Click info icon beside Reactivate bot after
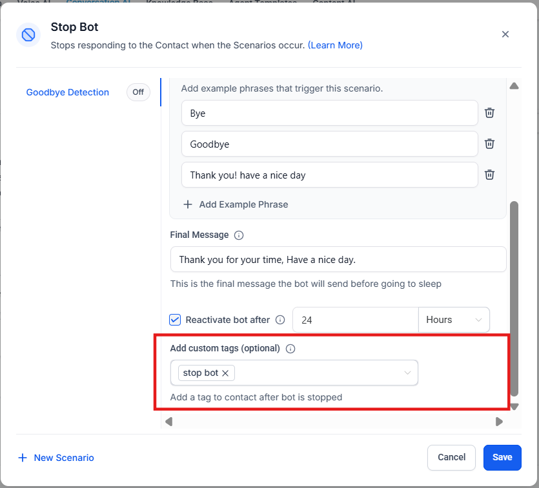The height and width of the screenshot is (488, 539). click(x=280, y=320)
